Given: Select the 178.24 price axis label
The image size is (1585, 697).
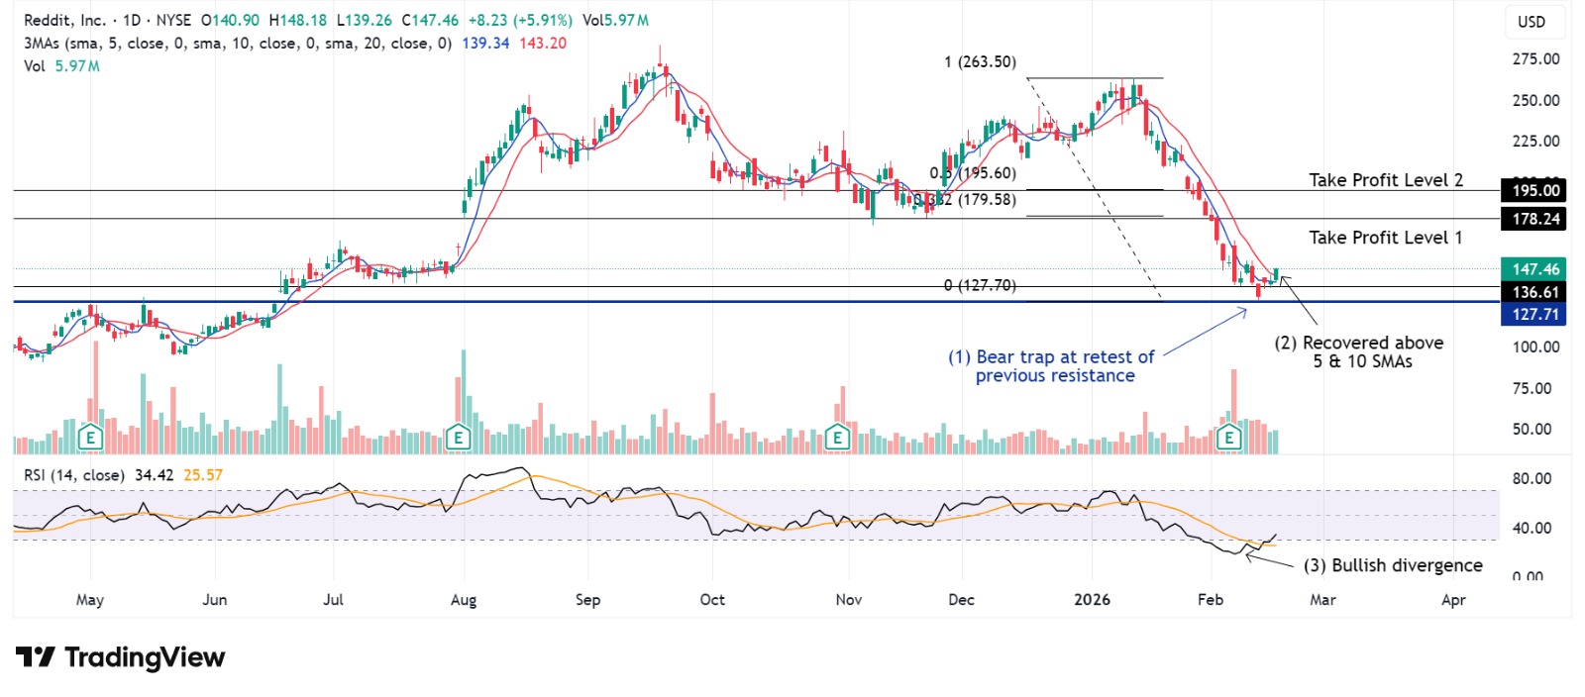Looking at the screenshot, I should point(1534,219).
